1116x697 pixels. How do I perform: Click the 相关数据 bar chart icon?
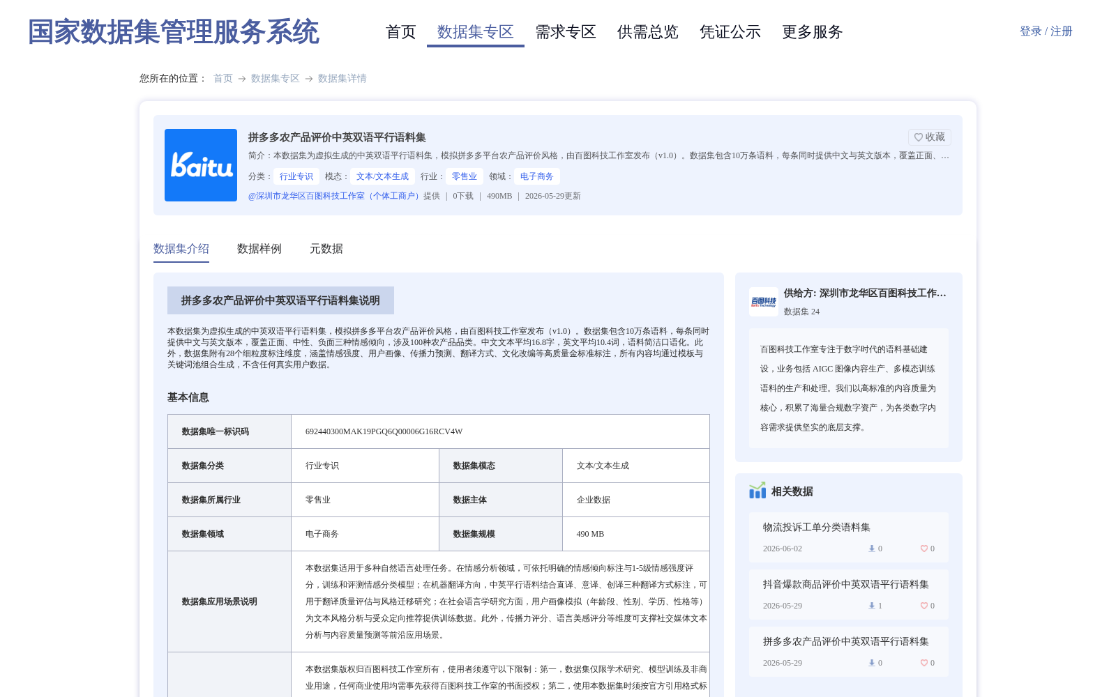[757, 491]
